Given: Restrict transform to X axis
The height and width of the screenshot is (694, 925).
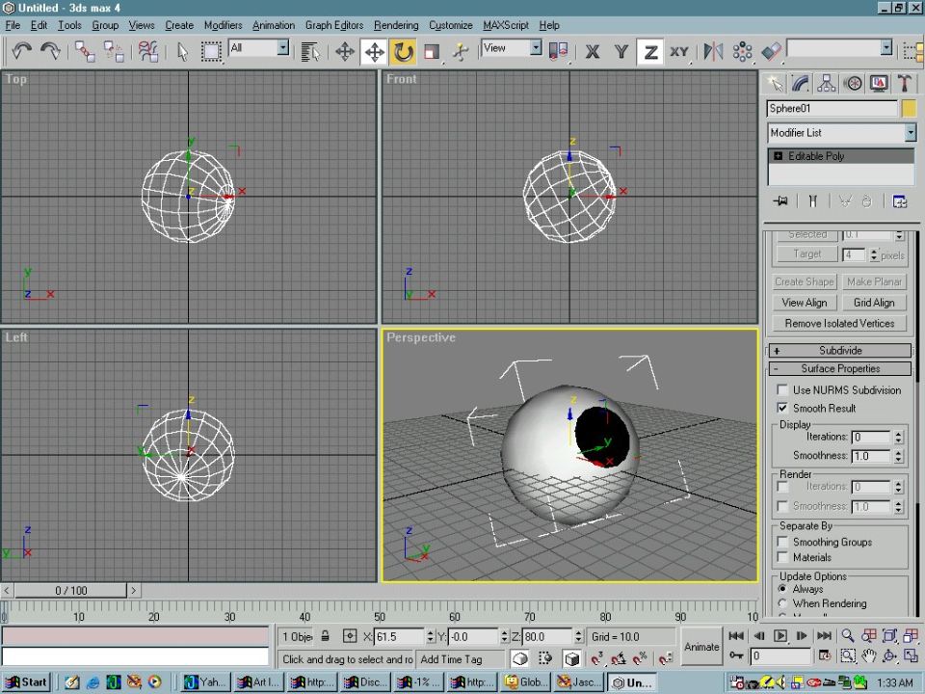Looking at the screenshot, I should [x=593, y=51].
